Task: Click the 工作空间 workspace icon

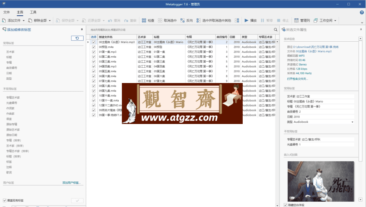Action: 316,20
